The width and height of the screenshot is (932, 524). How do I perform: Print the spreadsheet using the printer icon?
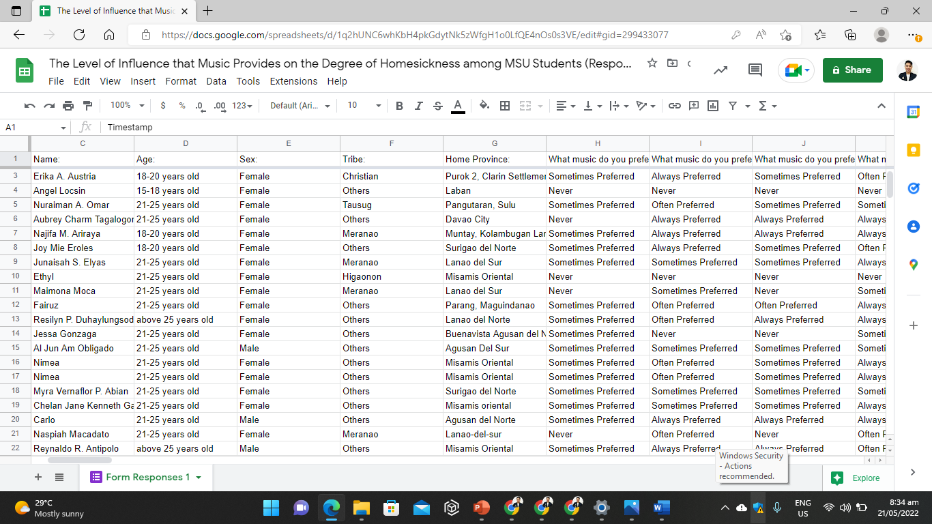pos(68,106)
